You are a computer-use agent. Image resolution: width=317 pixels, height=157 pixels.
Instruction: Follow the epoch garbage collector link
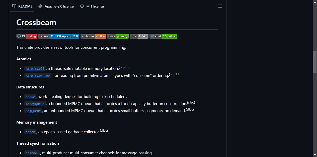(x=30, y=132)
